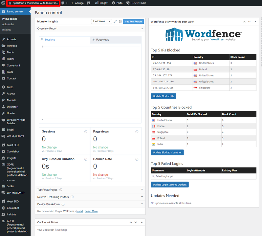Click the Wordfence logo image
This screenshot has height=236, width=262.
tap(204, 35)
